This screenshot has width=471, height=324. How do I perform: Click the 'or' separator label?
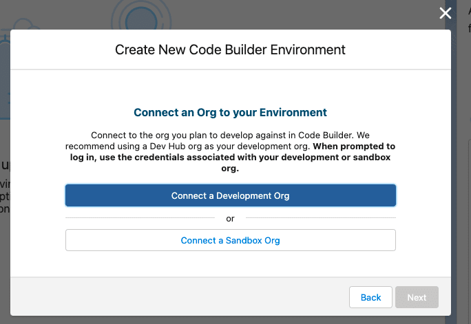point(230,219)
